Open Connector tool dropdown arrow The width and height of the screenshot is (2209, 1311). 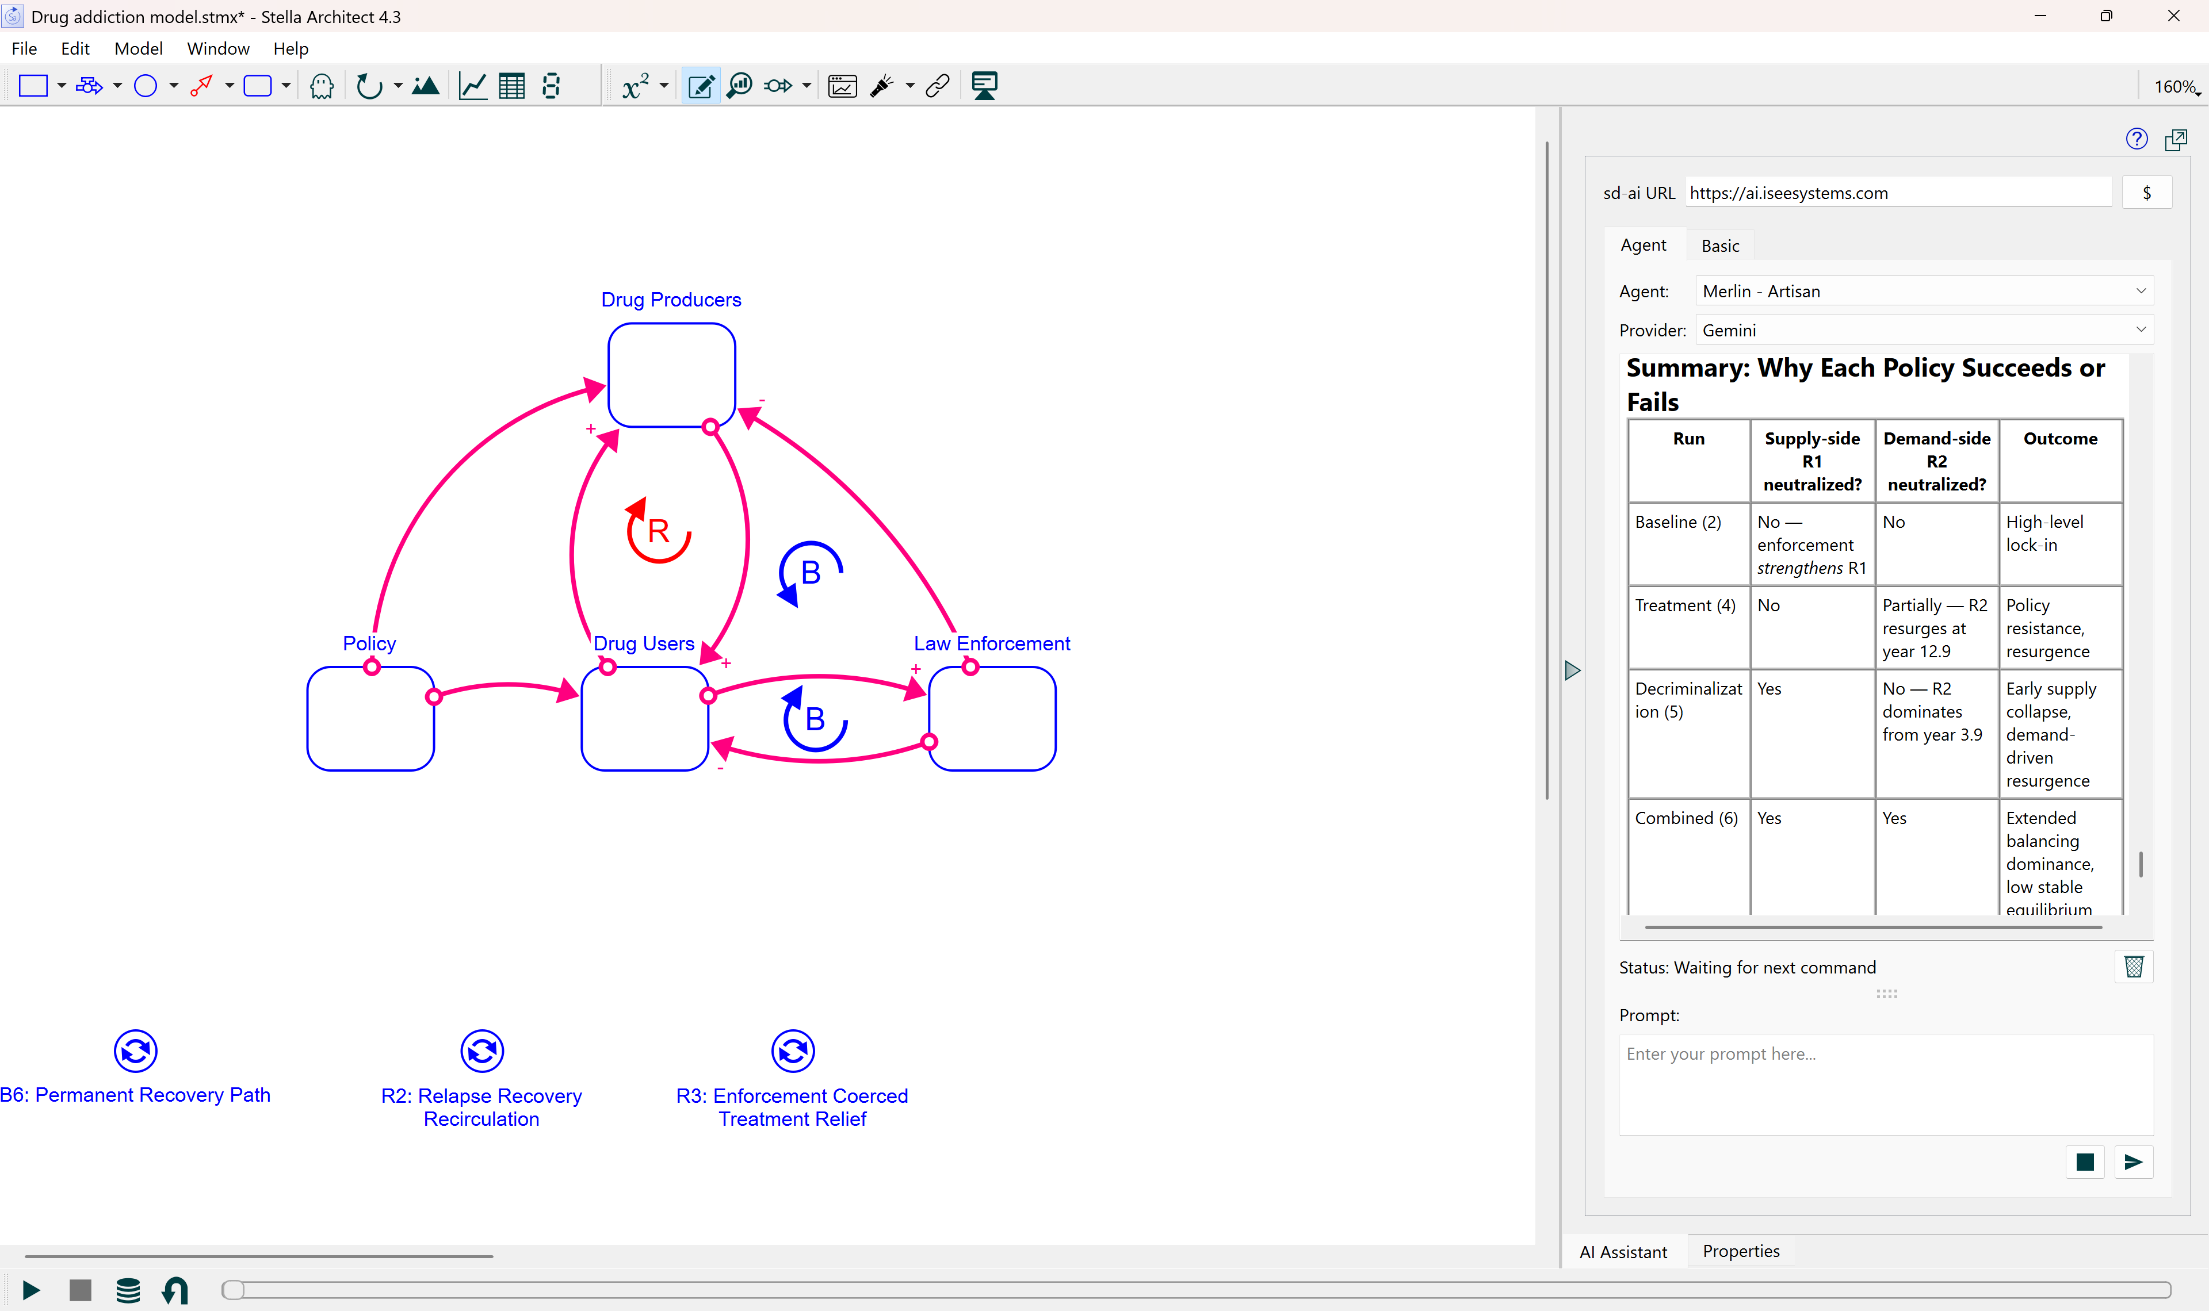point(230,86)
